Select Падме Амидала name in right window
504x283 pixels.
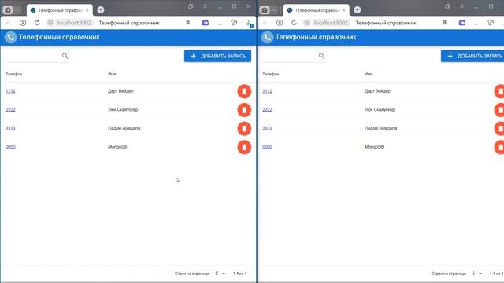coord(380,128)
